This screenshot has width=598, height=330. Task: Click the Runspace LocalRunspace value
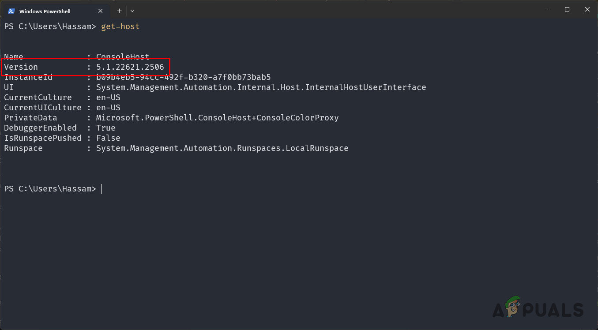coord(222,148)
